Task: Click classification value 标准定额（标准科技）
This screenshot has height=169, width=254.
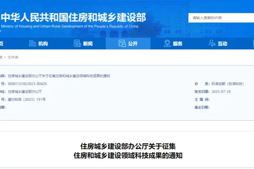Action: (228, 84)
